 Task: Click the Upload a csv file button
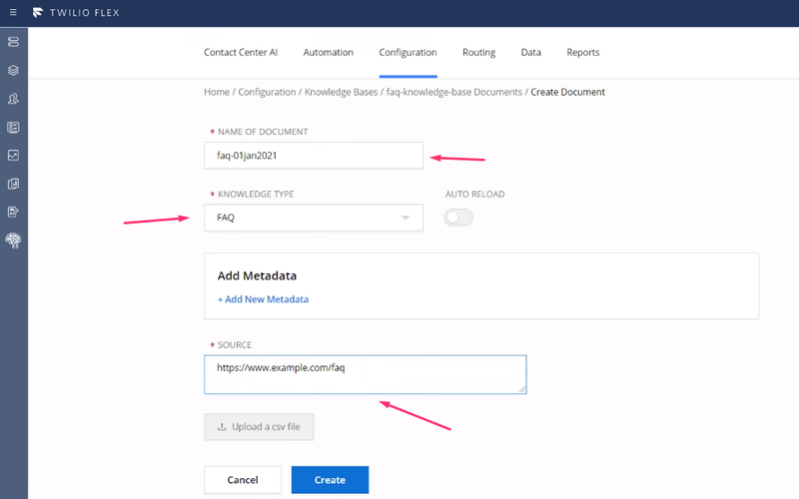tap(259, 427)
